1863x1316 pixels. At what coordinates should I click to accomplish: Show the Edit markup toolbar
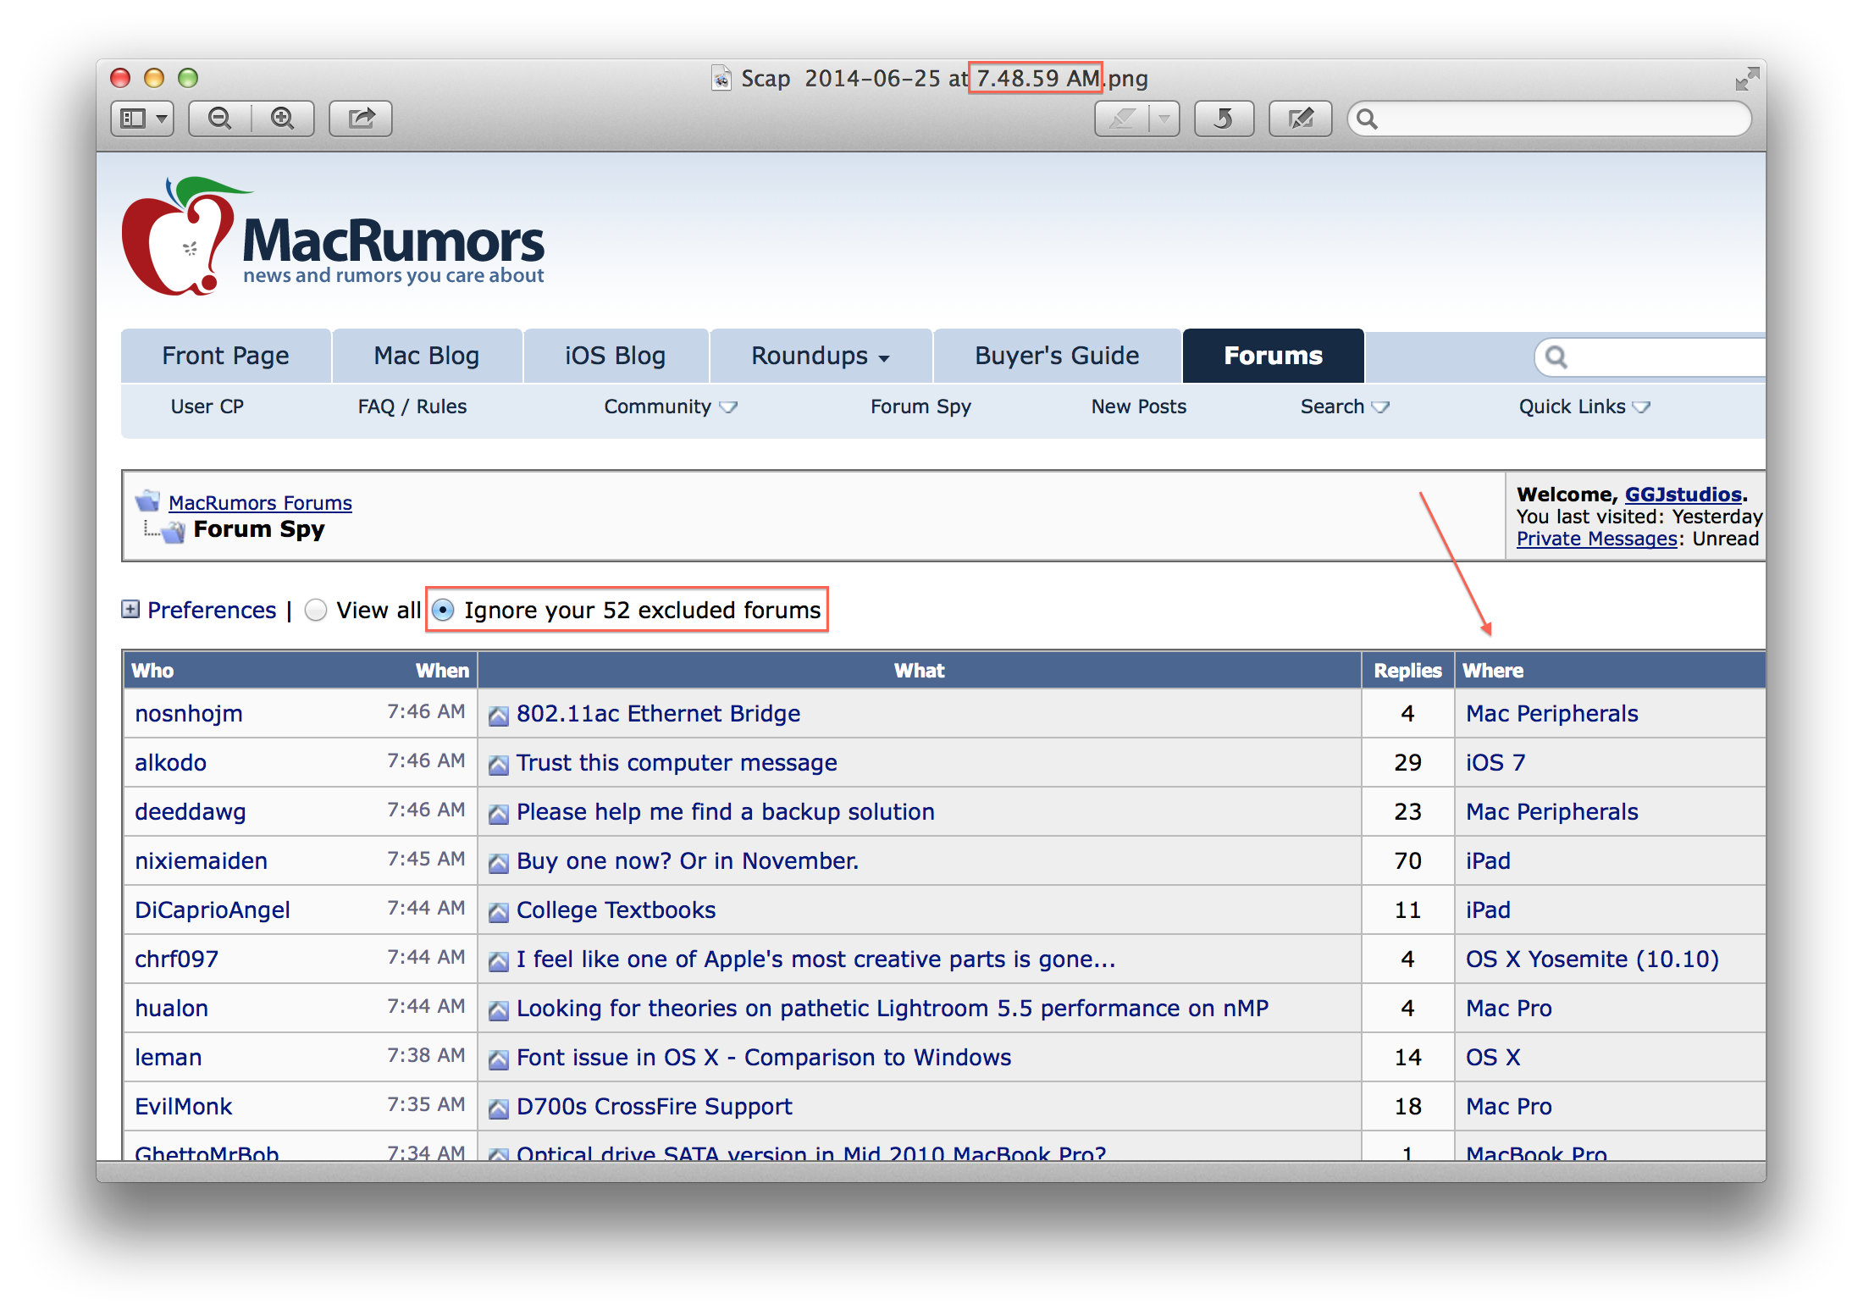coord(1301,119)
